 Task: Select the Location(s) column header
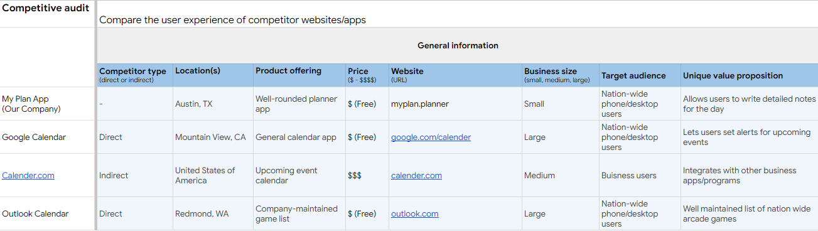tap(213, 75)
